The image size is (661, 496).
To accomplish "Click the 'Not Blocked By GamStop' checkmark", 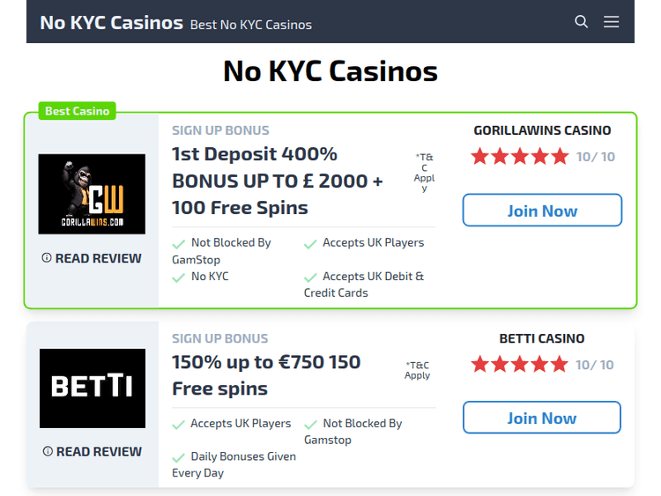I will click(179, 243).
